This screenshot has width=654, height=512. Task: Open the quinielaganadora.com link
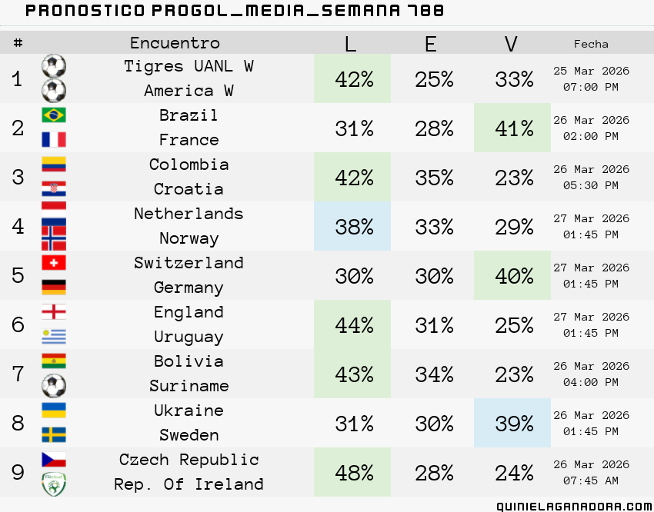coord(574,506)
